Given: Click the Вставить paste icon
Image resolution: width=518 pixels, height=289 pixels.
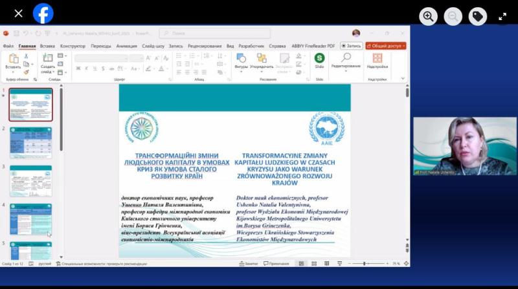Looking at the screenshot, I should tap(13, 61).
